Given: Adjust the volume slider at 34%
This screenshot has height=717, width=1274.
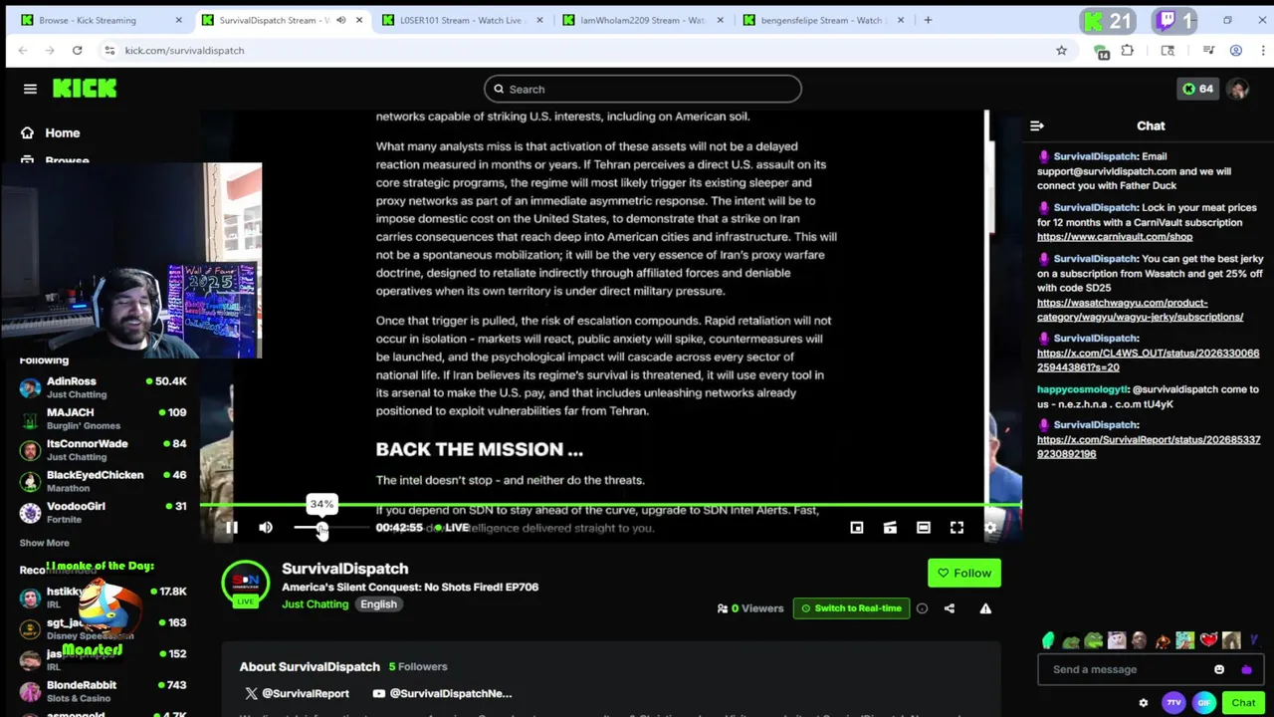Looking at the screenshot, I should click(x=321, y=528).
